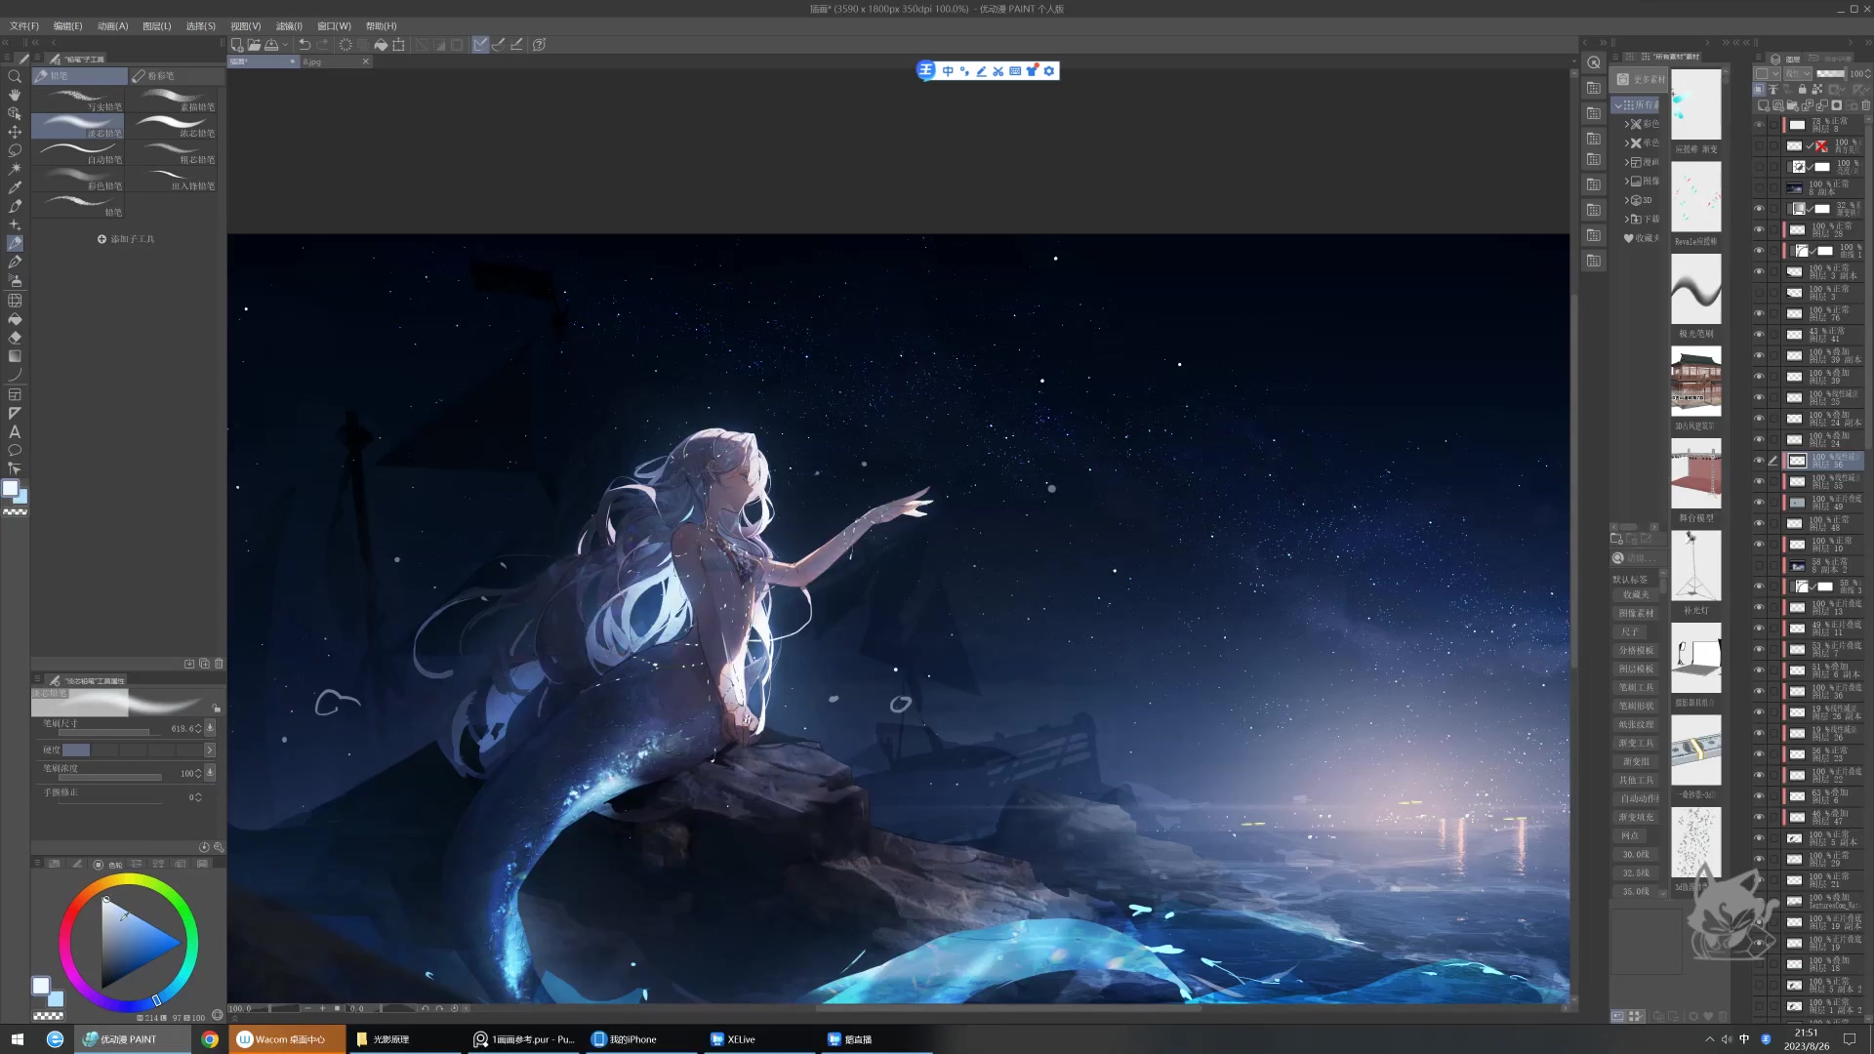The image size is (1874, 1054).
Task: Expand the 彩色 material folder
Action: [x=1626, y=124]
